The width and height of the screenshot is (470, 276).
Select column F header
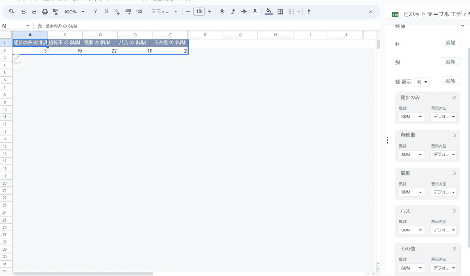point(205,35)
